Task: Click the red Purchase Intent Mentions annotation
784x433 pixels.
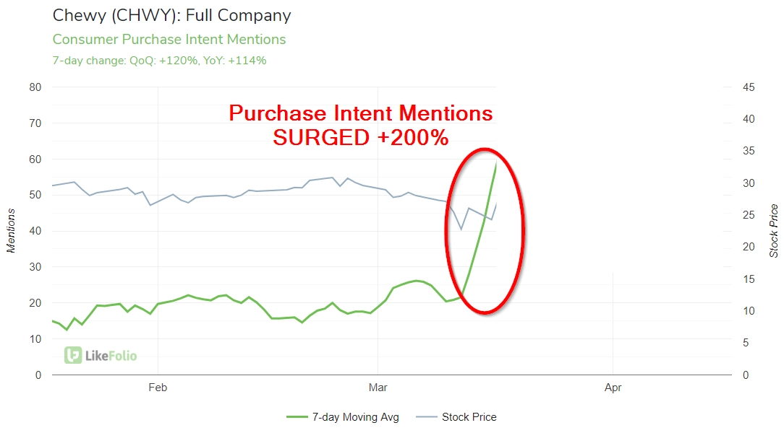Action: pyautogui.click(x=360, y=113)
